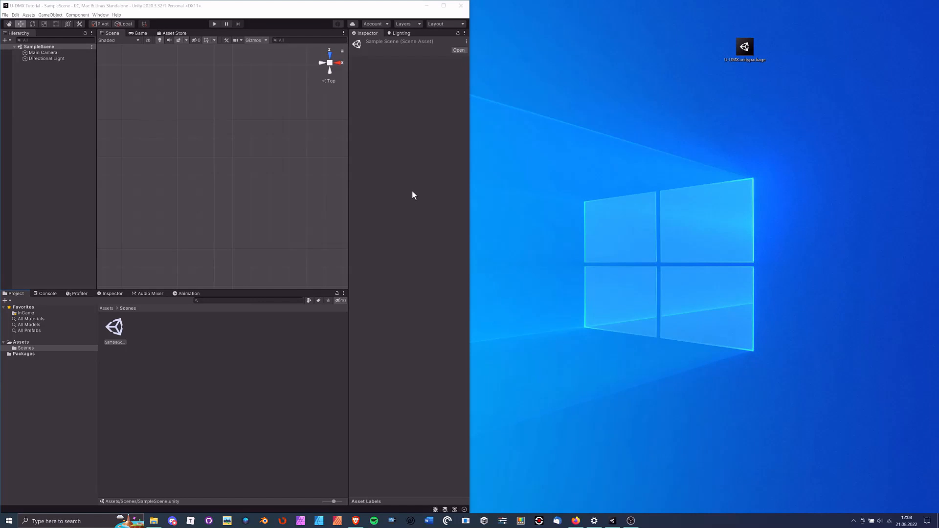The height and width of the screenshot is (528, 939).
Task: Open U-DMX.unitypackage desktop icon
Action: point(744,50)
